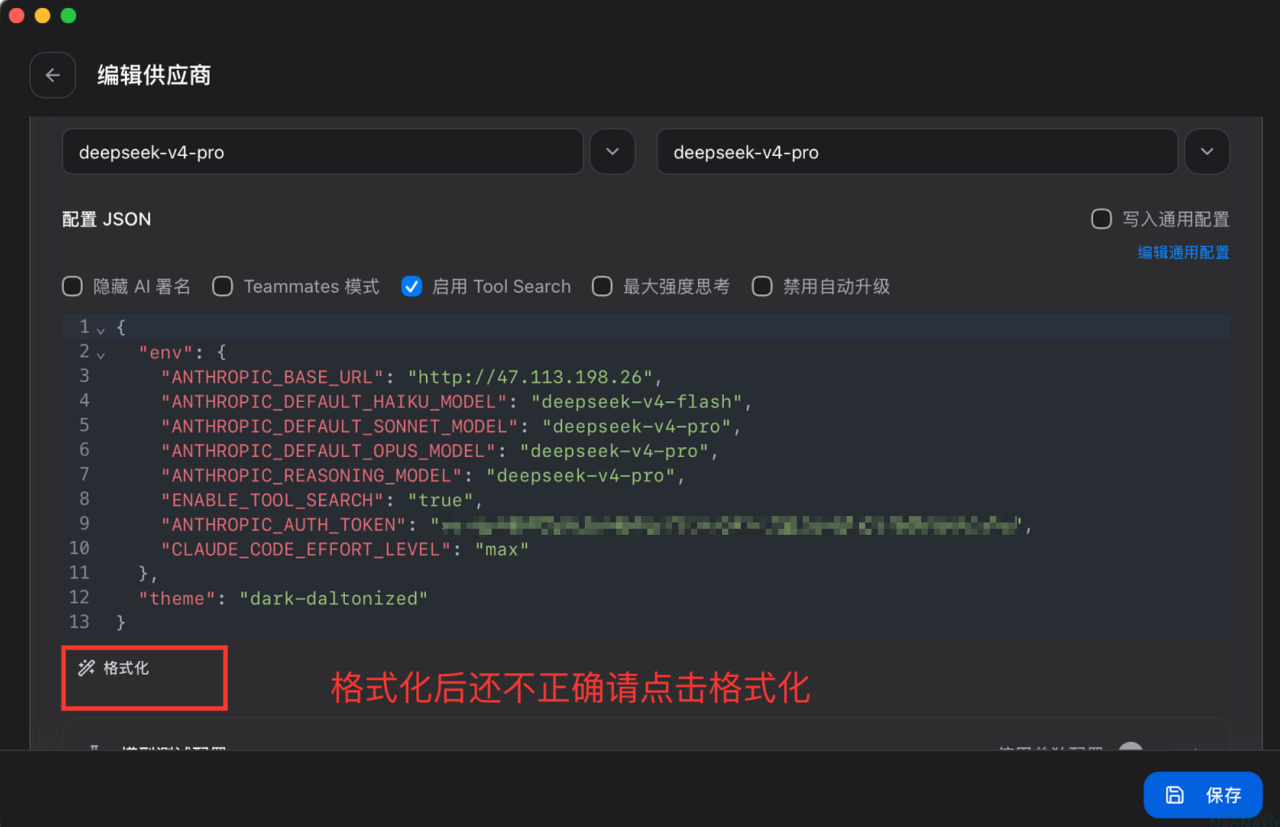Screen dimensions: 1280x827
Task: Click the 配置 JSON section heading
Action: coord(106,219)
